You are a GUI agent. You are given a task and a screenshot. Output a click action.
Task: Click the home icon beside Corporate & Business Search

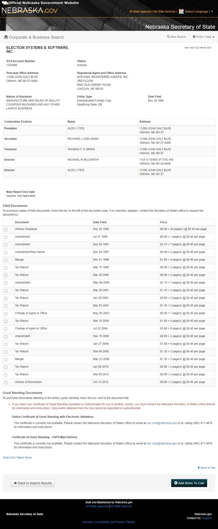(6, 37)
